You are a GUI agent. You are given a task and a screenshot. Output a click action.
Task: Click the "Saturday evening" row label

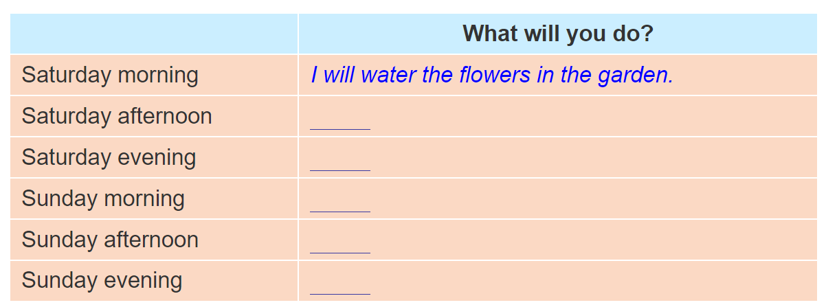tap(109, 157)
